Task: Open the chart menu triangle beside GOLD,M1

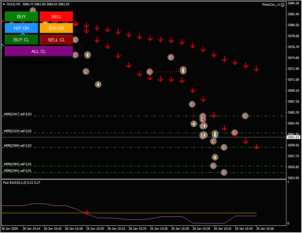Action: [4, 4]
